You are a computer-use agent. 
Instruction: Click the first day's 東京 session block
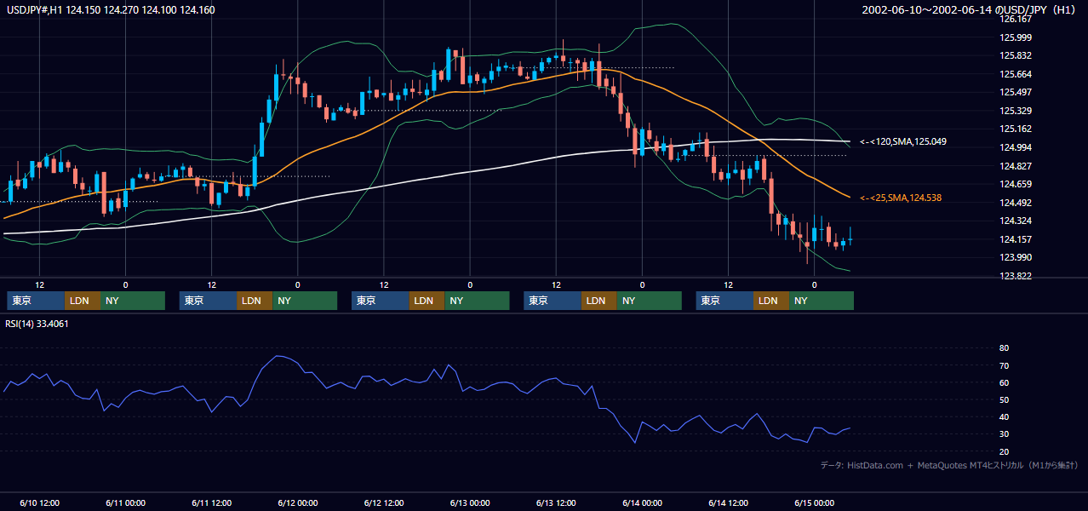tap(36, 301)
